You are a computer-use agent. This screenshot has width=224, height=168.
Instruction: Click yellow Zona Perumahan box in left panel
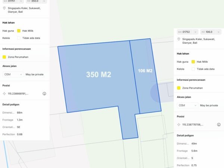(4, 57)
